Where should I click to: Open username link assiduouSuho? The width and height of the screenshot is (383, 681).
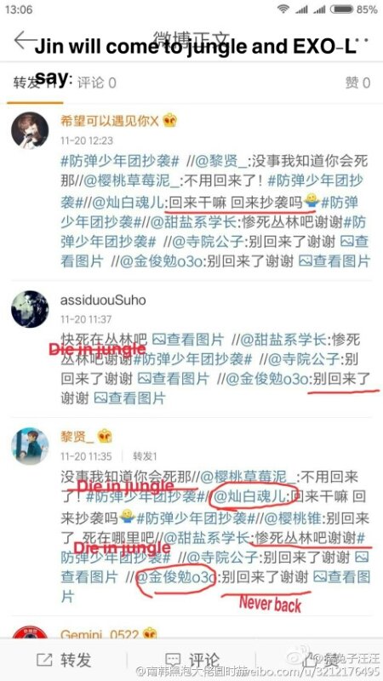click(x=103, y=300)
